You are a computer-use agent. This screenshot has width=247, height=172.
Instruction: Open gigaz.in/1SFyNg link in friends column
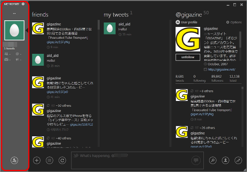click(x=58, y=42)
